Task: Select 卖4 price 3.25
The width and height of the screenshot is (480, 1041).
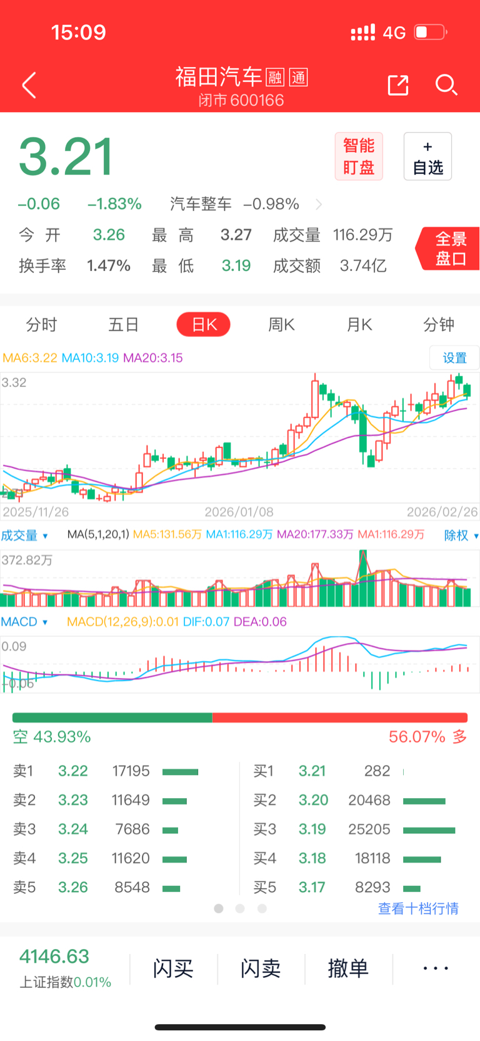Action: (73, 858)
